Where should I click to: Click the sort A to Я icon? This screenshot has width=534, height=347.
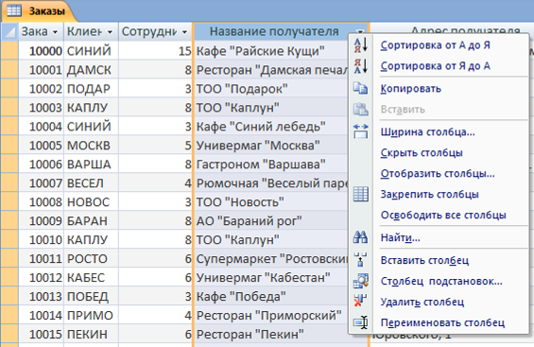360,45
